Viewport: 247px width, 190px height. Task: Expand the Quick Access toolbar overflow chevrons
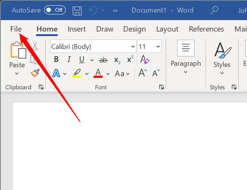(115, 11)
